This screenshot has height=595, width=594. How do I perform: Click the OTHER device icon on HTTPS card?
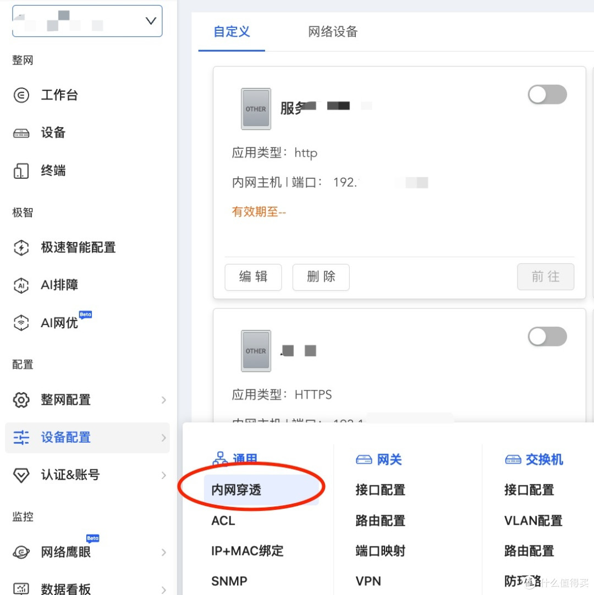(256, 351)
